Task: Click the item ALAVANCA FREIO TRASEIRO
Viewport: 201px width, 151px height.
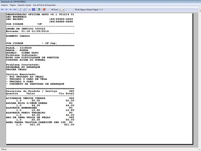Action: 26,113
